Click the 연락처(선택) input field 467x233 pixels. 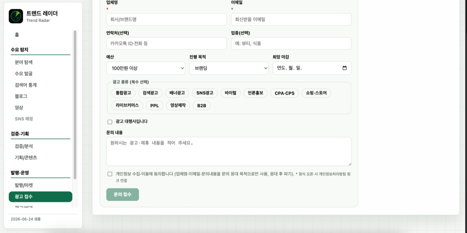click(167, 43)
